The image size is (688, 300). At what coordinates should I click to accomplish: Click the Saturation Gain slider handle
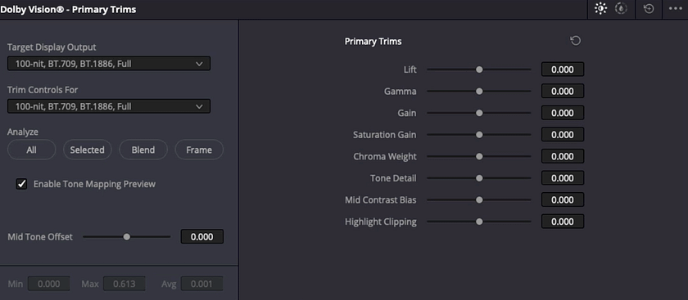pyautogui.click(x=479, y=135)
